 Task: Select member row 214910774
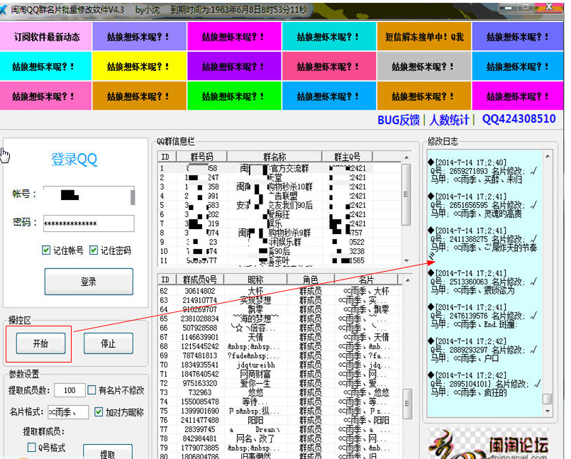[x=280, y=300]
